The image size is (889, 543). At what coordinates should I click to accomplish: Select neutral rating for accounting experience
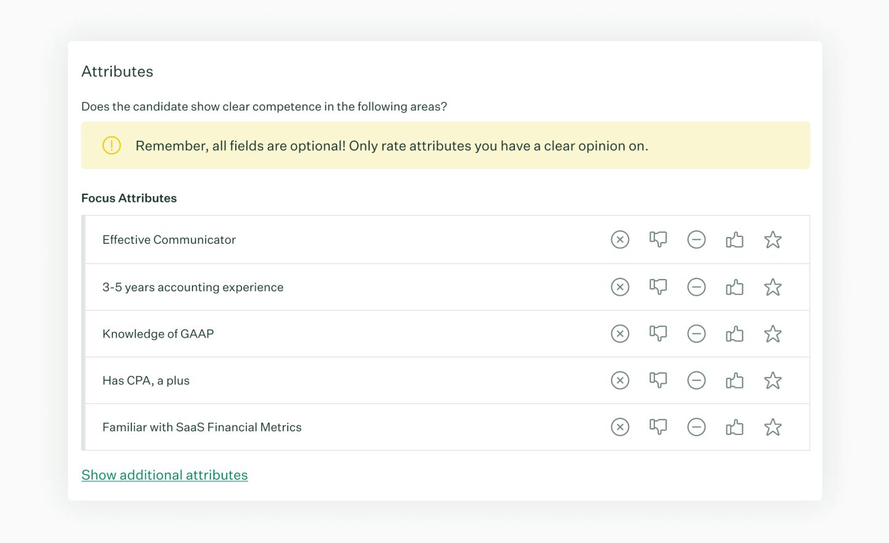[x=696, y=287]
